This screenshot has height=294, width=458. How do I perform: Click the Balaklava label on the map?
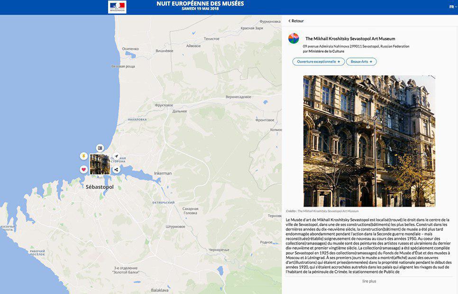pyautogui.click(x=159, y=290)
